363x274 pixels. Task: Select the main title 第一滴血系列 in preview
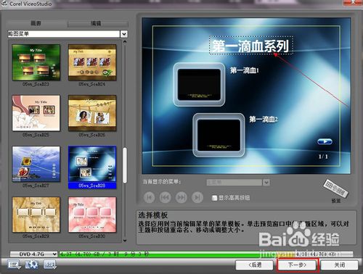pyautogui.click(x=251, y=45)
